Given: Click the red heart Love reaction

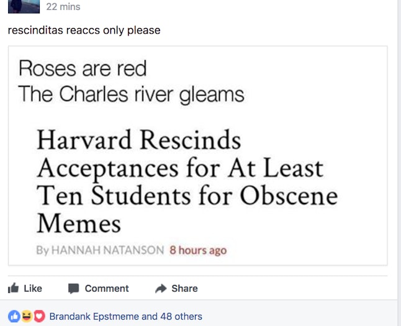Looking at the screenshot, I should 39,316.
